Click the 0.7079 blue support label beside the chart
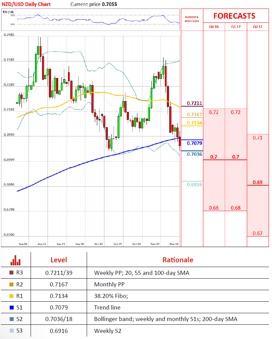This screenshot has width=272, height=339. pyautogui.click(x=194, y=143)
